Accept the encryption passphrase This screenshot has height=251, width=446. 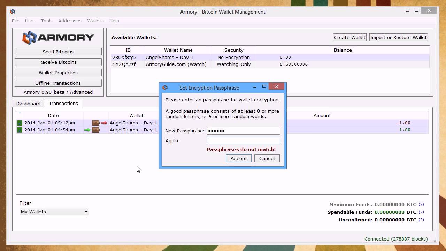(239, 158)
